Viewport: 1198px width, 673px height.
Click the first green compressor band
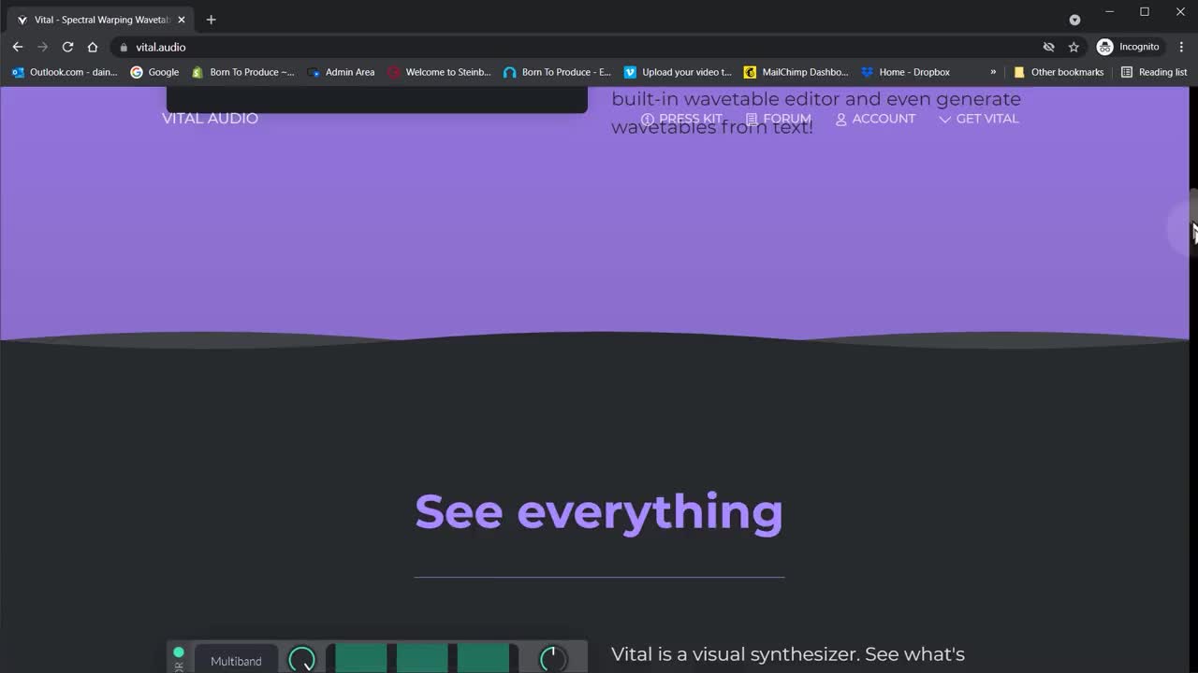pos(361,658)
